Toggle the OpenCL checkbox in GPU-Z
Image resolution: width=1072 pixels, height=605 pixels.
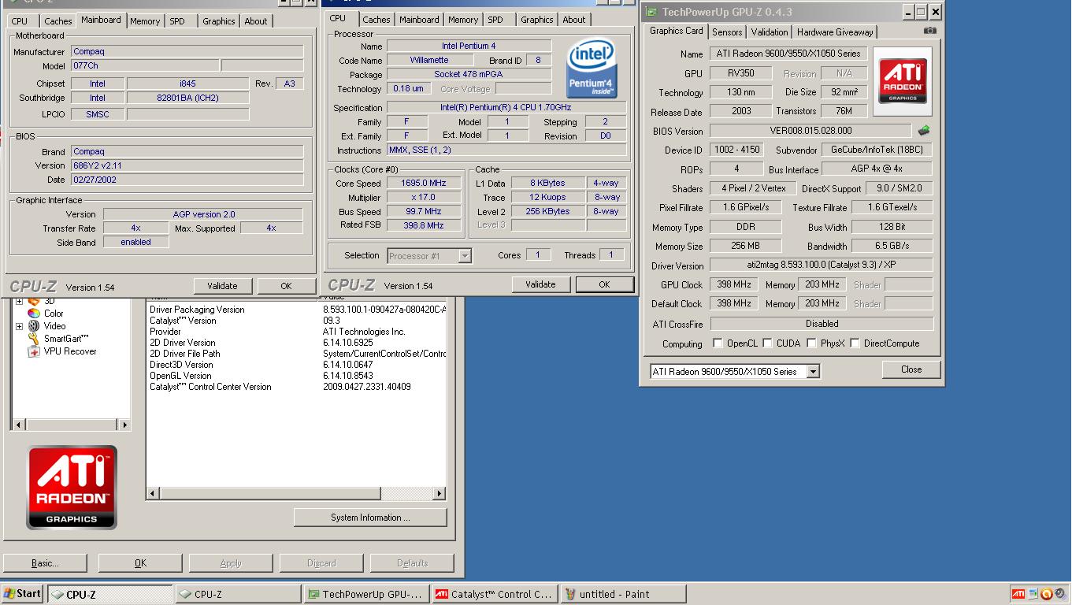[x=718, y=343]
